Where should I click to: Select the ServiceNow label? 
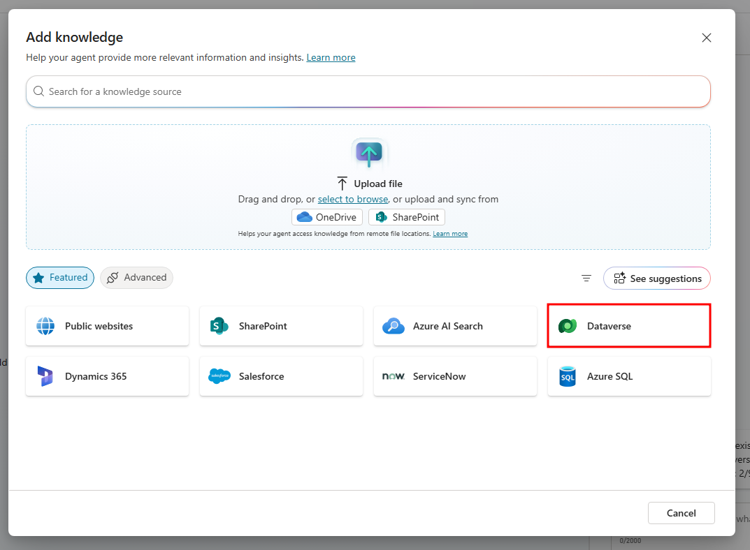point(439,376)
